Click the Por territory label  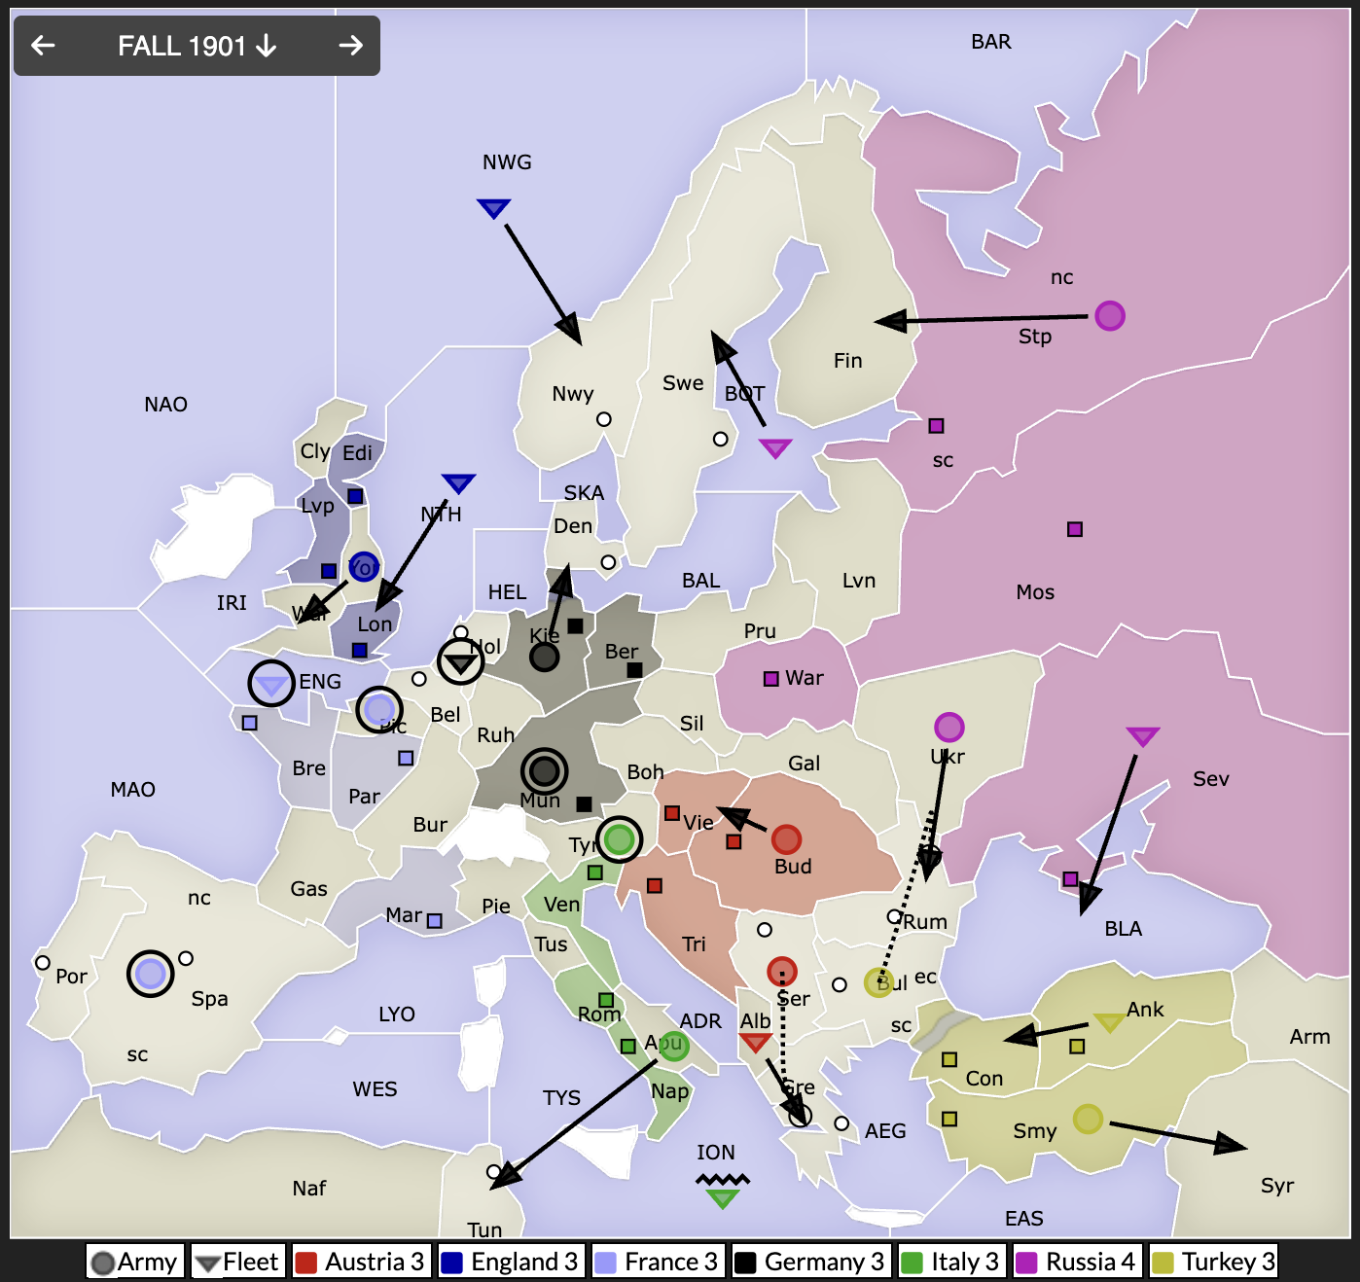[x=71, y=976]
